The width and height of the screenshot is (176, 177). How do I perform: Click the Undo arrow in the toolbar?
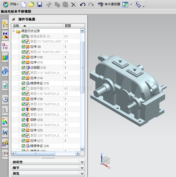point(83,4)
